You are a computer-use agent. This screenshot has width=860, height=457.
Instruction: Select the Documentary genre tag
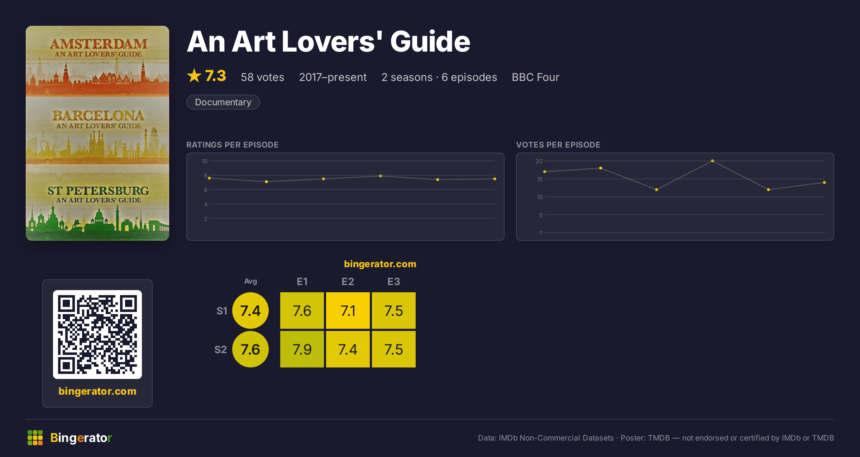(x=223, y=102)
